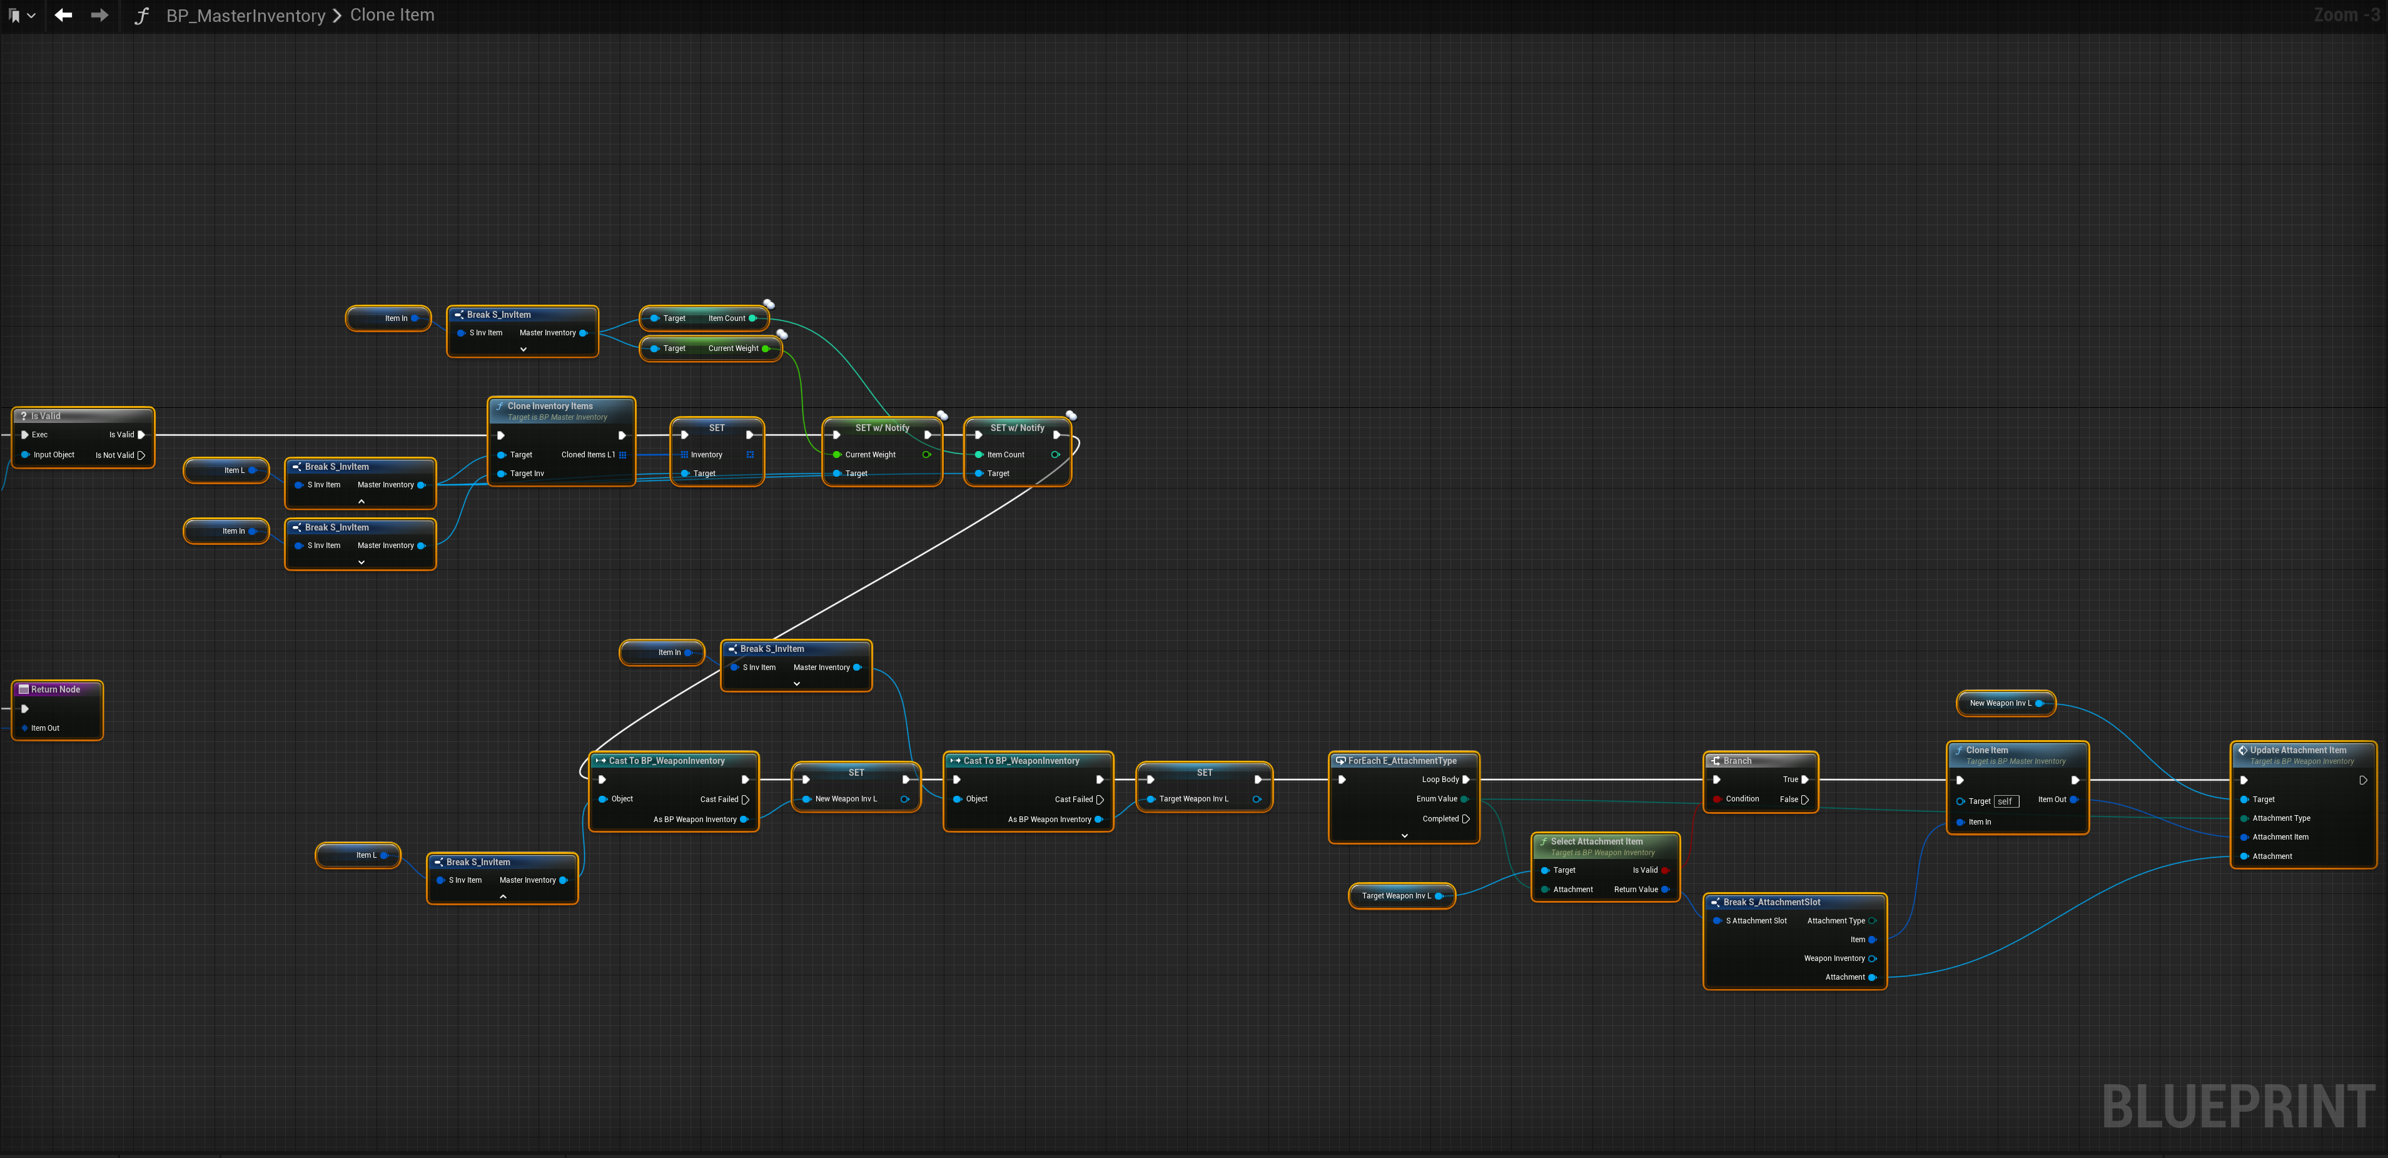The width and height of the screenshot is (2388, 1158).
Task: Click the Break S_AttachmentSlot node icon
Action: [1716, 902]
